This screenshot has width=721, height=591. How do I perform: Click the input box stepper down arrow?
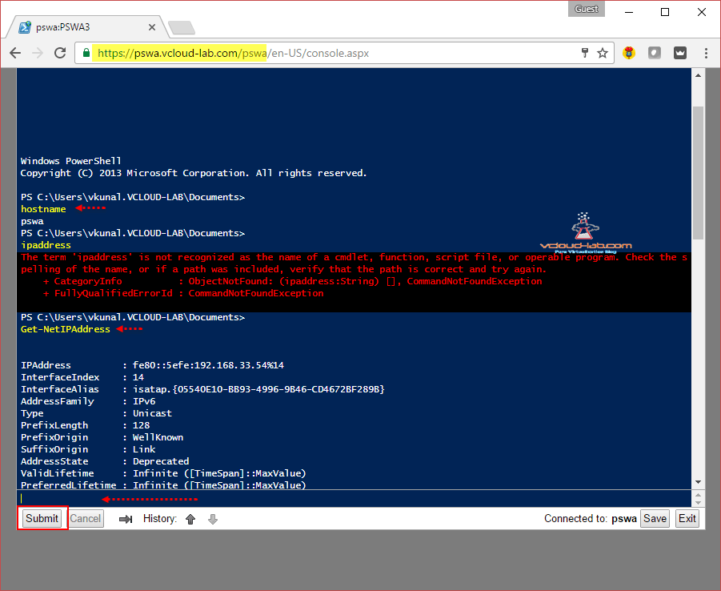pyautogui.click(x=698, y=502)
